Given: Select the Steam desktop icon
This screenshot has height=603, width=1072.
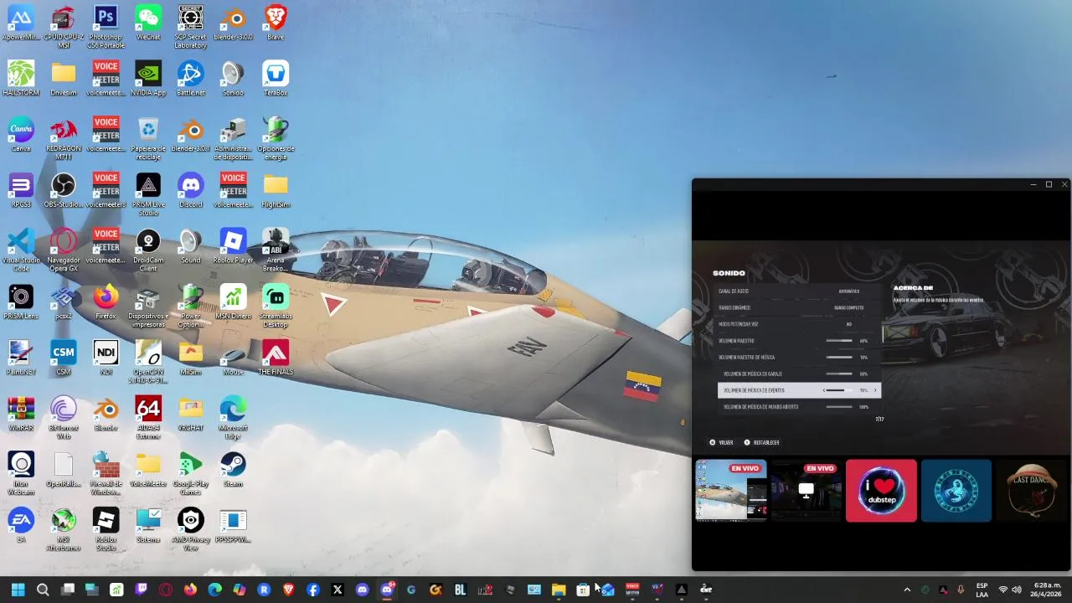Looking at the screenshot, I should click(x=233, y=469).
